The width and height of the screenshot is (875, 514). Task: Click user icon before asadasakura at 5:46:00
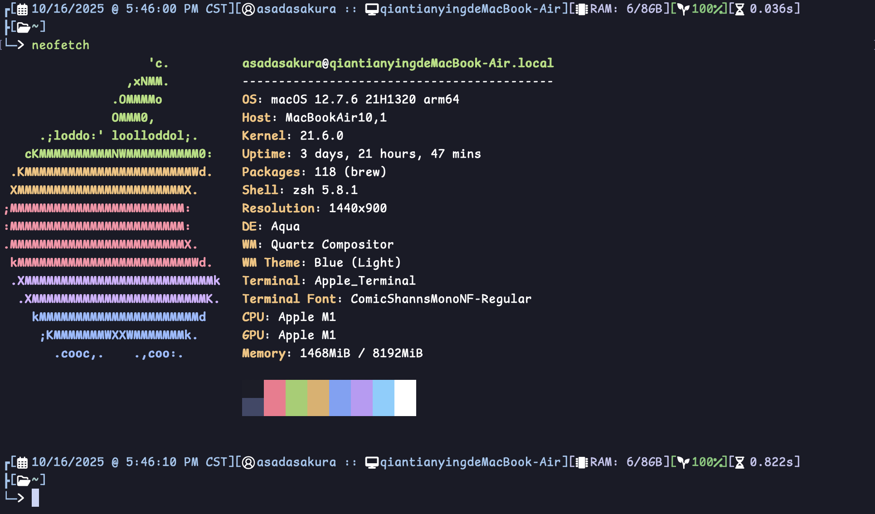248,9
